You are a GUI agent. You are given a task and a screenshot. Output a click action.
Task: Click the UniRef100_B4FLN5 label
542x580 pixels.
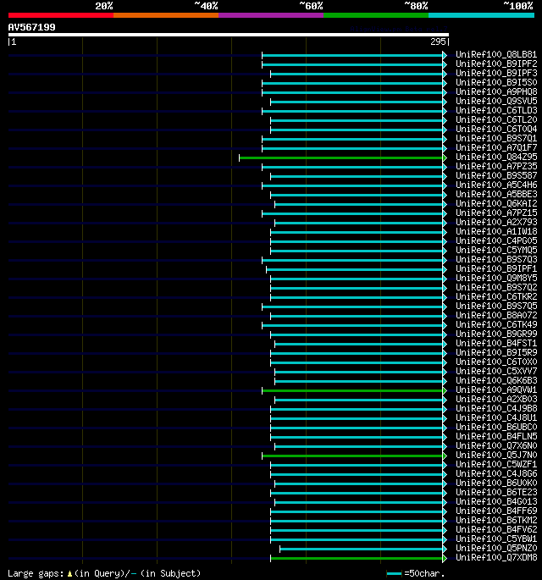point(496,436)
